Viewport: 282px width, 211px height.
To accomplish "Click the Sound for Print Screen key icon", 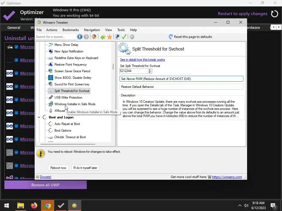I will [51, 84].
